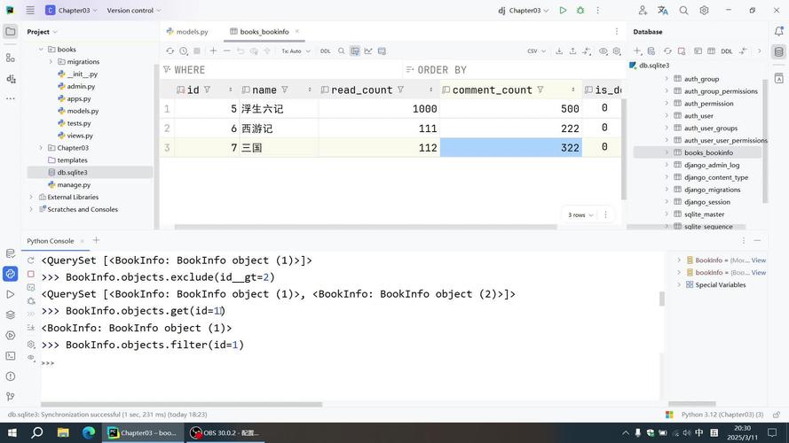This screenshot has height=443, width=789.
Task: Run the Chapter03 configuration
Action: tap(563, 10)
